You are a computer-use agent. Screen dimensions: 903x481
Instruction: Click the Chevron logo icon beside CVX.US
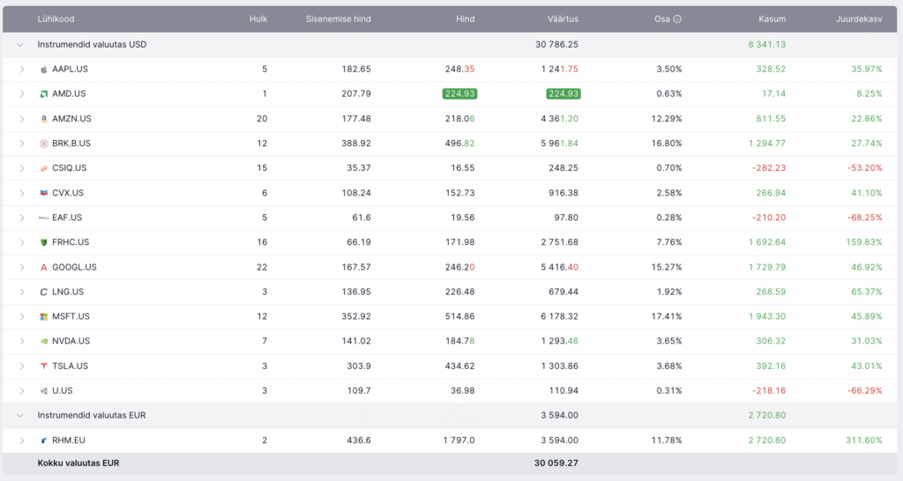43,193
